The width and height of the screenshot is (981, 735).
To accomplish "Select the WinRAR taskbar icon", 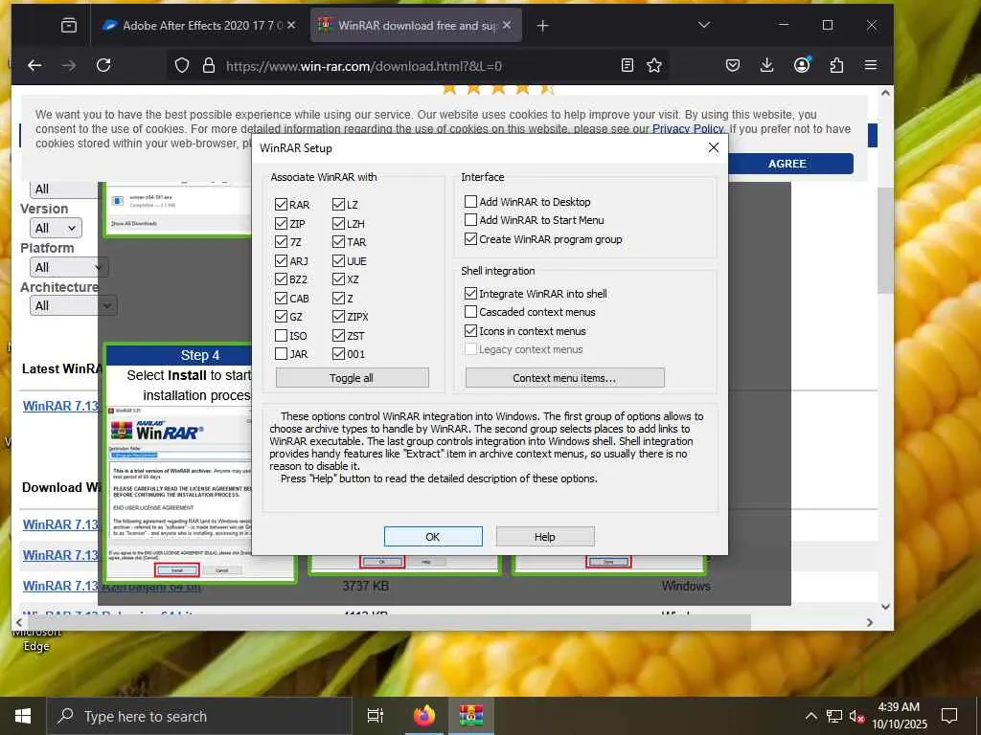I will [471, 716].
